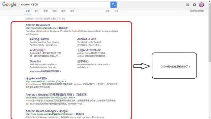
Task: Open the Getting Started sitelink
Action: coord(39,39)
